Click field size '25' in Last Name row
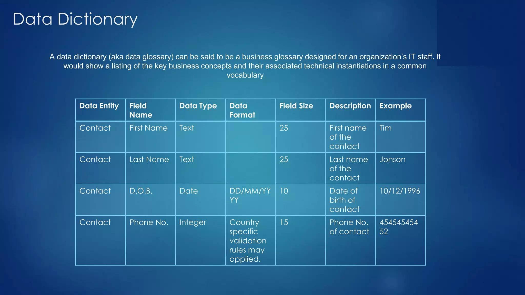This screenshot has width=525, height=295. coord(300,168)
